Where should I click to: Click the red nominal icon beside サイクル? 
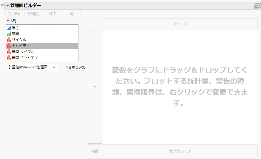pyautogui.click(x=9, y=40)
